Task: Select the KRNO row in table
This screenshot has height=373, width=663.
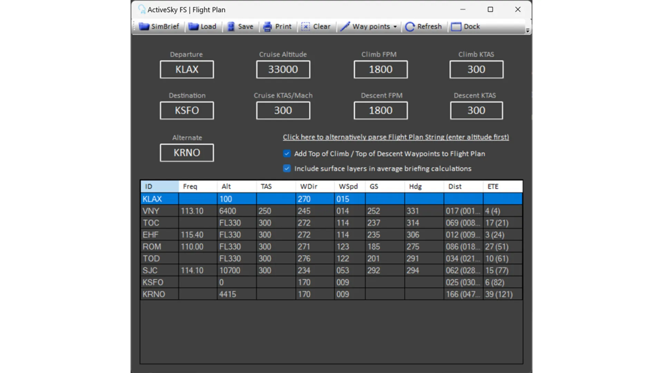Action: pos(331,294)
